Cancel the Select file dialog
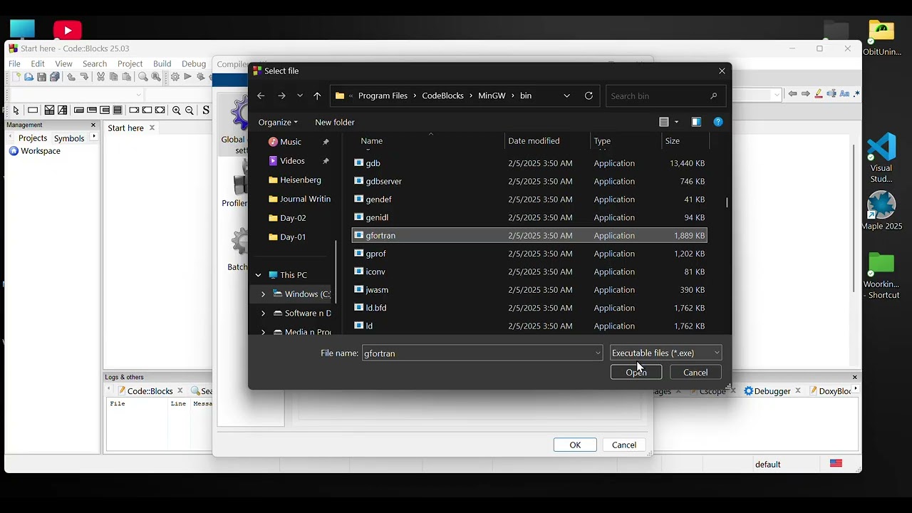The width and height of the screenshot is (912, 513). click(x=695, y=373)
